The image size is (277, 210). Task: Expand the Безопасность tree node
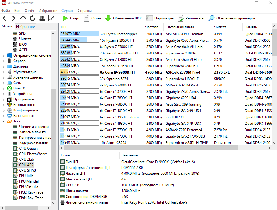[x=3, y=105]
